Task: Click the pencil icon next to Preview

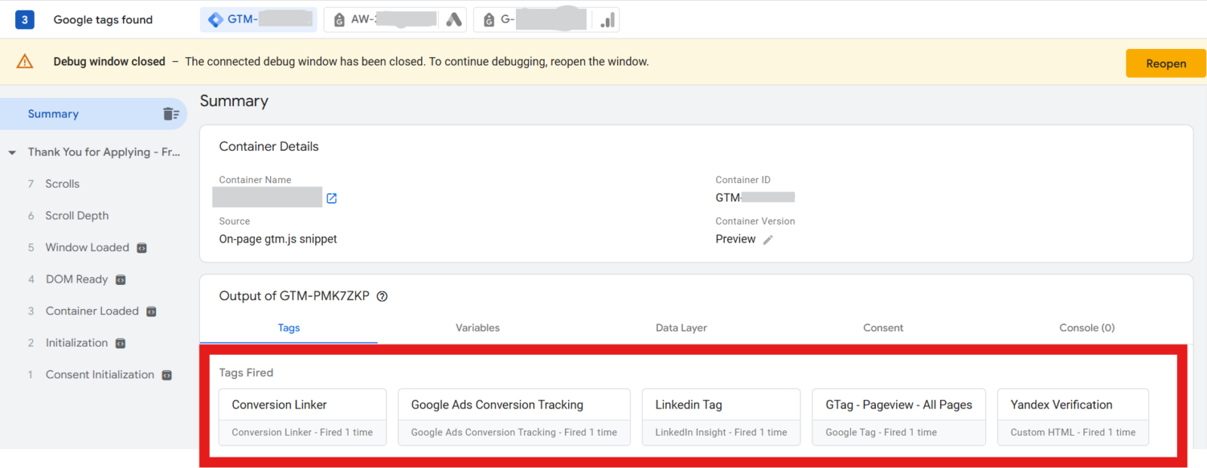Action: pyautogui.click(x=768, y=240)
